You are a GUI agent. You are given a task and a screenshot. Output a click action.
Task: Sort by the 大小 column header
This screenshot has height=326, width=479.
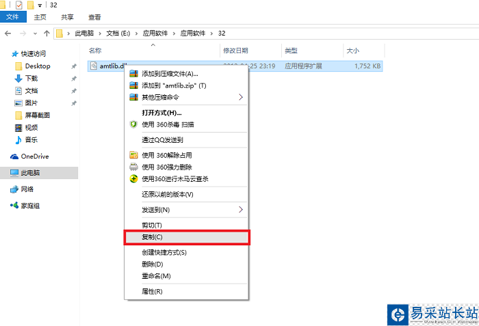pyautogui.click(x=353, y=51)
